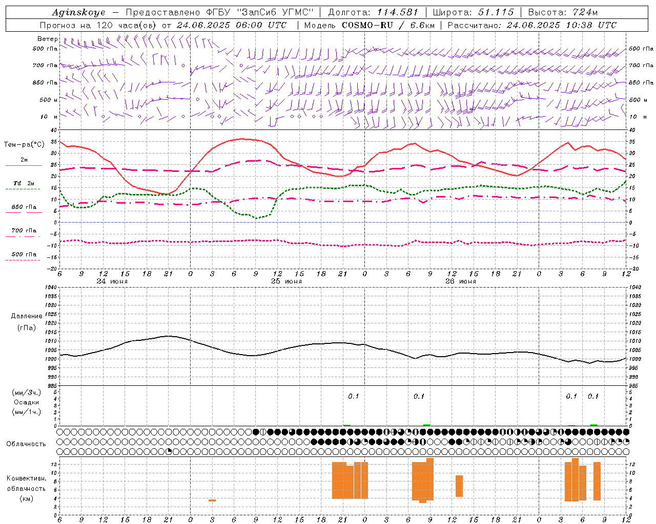Select the Td 2м dew point legend label

24,183
